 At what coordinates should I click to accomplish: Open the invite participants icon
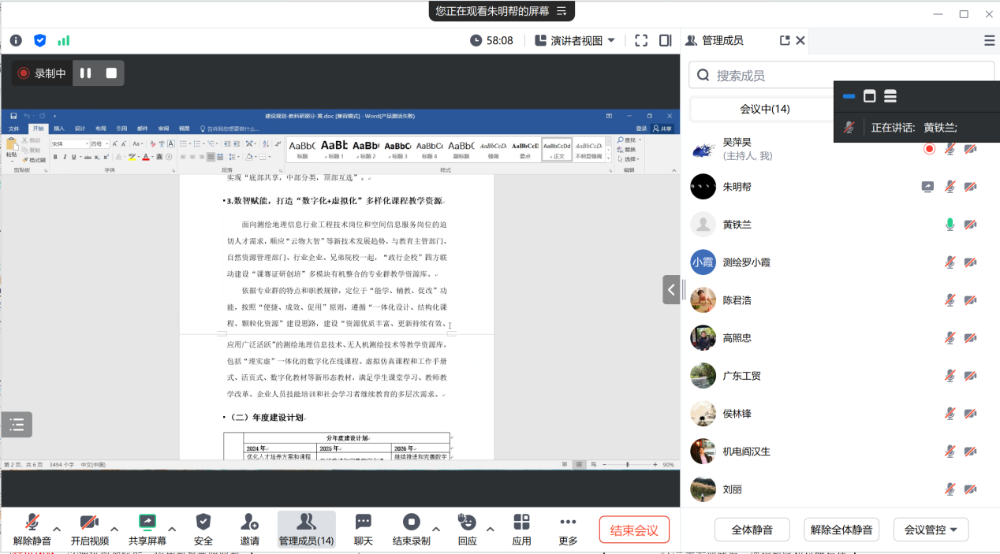pyautogui.click(x=249, y=529)
